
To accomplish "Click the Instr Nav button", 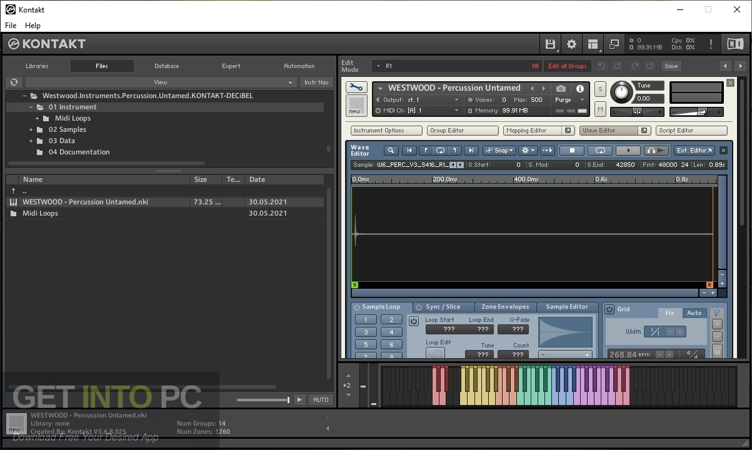I will point(316,82).
